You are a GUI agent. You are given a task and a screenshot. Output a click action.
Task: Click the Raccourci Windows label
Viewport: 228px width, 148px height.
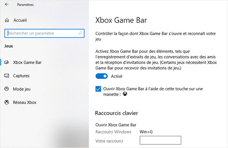tap(113, 132)
